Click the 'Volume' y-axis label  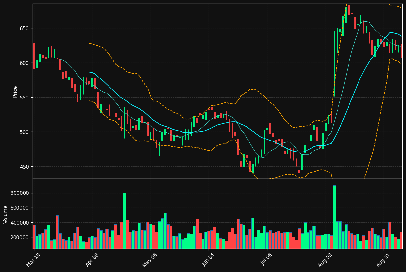pyautogui.click(x=5, y=214)
